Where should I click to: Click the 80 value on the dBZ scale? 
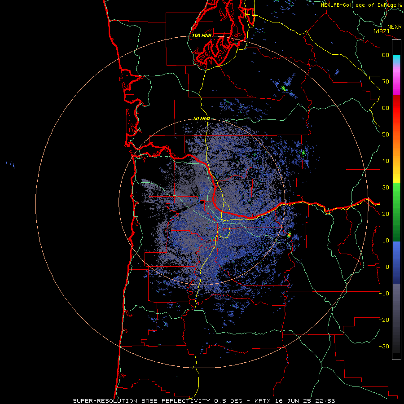pyautogui.click(x=386, y=55)
